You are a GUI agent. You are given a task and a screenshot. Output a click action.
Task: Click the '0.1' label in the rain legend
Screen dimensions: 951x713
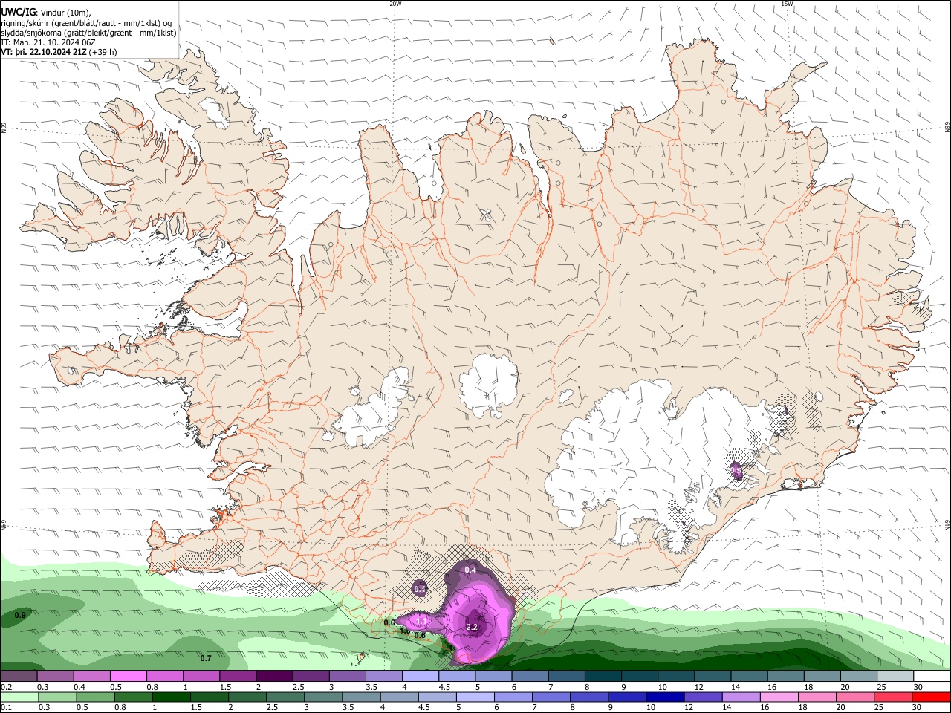coord(7,708)
